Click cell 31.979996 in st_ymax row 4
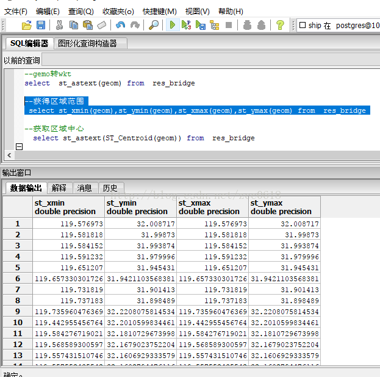Screen dimensions: 380x377 284,256
